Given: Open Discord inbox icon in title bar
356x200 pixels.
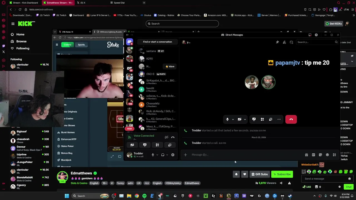Looking at the screenshot, I should point(310,35).
